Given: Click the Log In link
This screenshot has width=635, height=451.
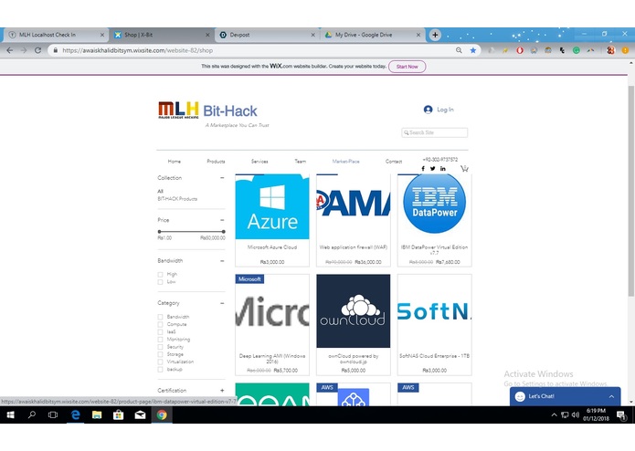Looking at the screenshot, I should tap(445, 110).
